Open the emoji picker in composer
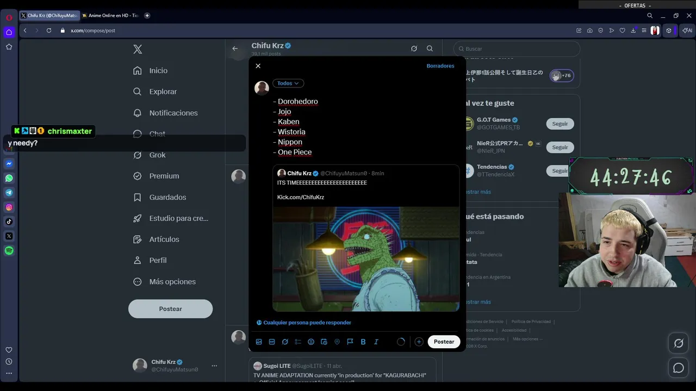This screenshot has width=696, height=391. tap(311, 342)
